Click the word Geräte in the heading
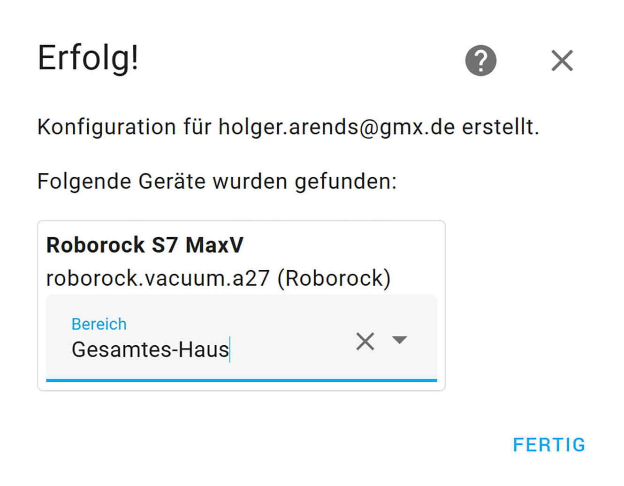Screen dimensions: 624x486 pyautogui.click(x=172, y=182)
